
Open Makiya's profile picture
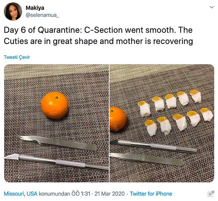coord(13,11)
